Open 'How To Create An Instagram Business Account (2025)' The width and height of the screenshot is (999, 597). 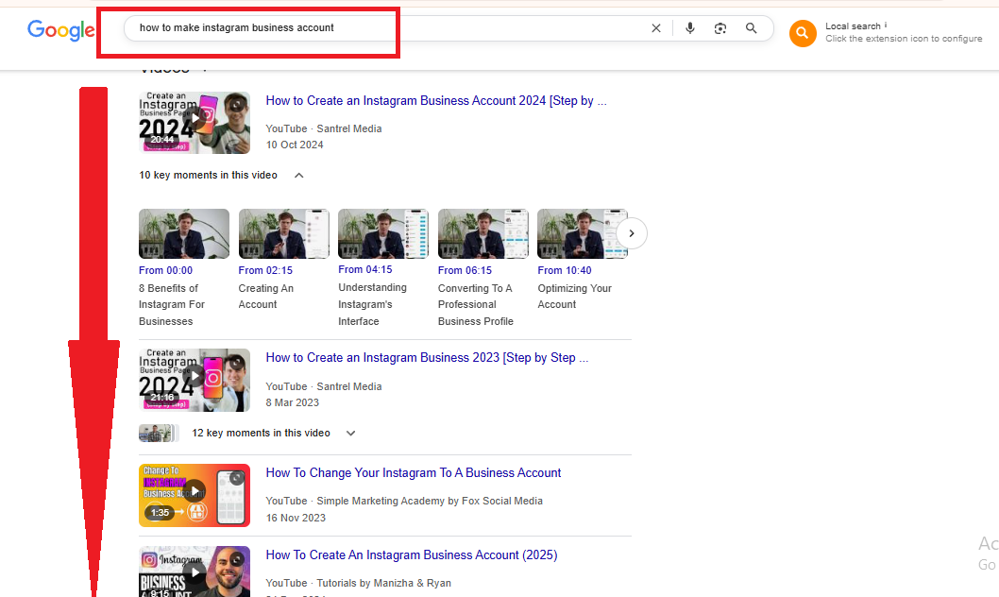pos(412,554)
